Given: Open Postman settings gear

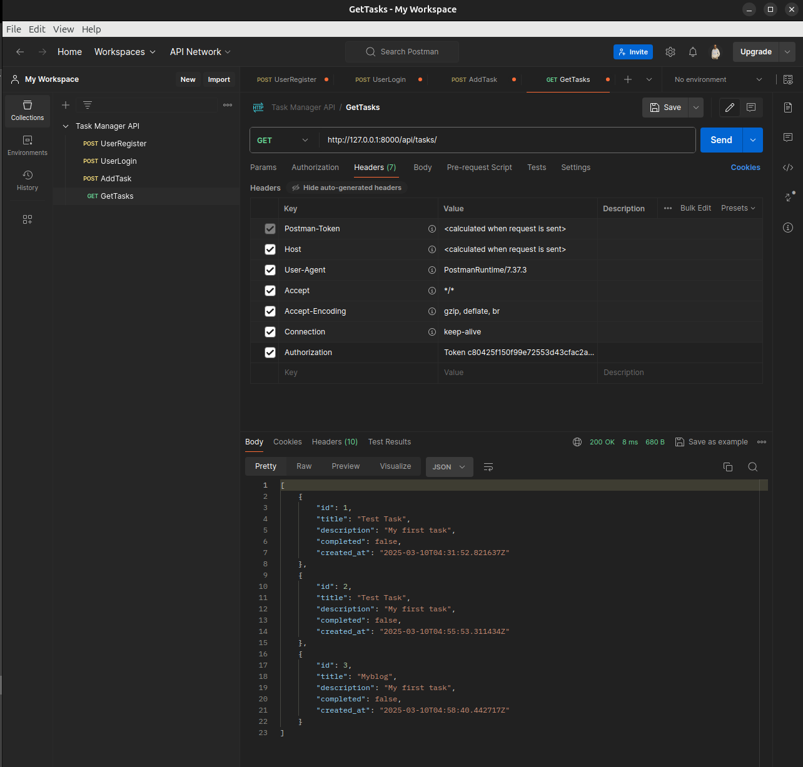Looking at the screenshot, I should pos(670,52).
